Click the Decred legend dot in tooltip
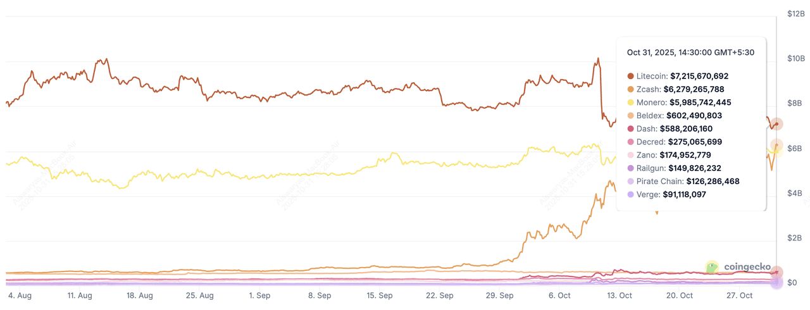Image resolution: width=810 pixels, height=310 pixels. (630, 142)
